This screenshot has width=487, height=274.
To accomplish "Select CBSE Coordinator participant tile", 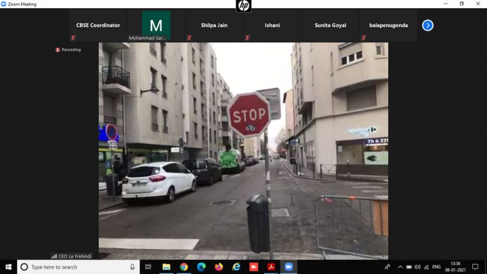I will (x=98, y=25).
